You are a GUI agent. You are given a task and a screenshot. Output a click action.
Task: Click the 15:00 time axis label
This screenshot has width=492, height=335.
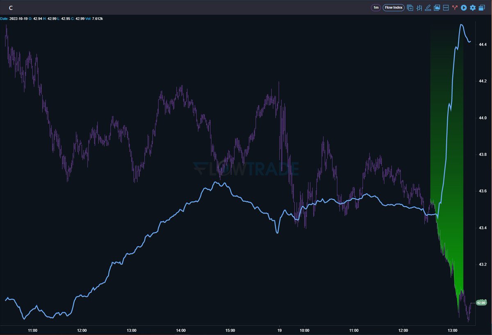pos(230,330)
